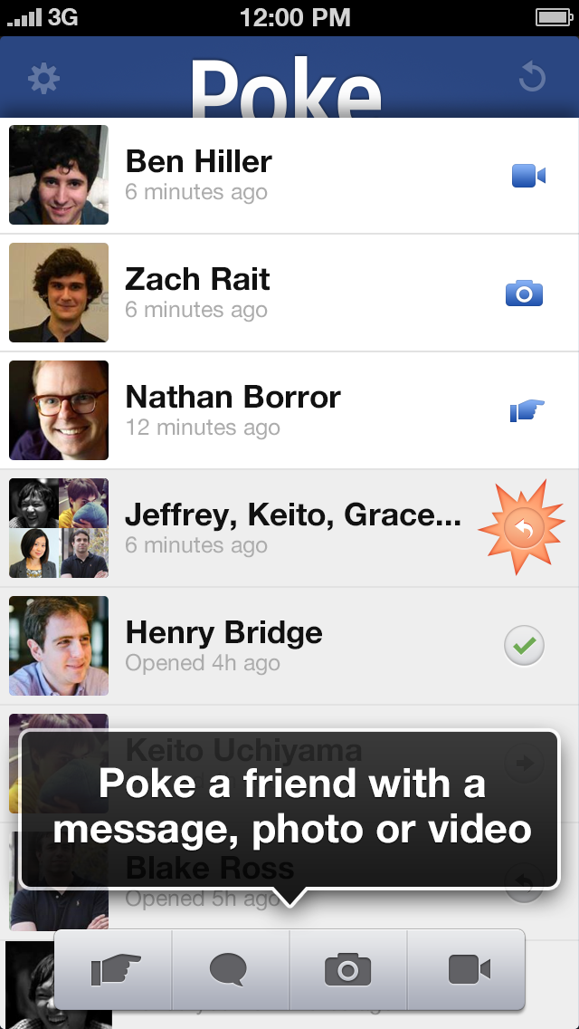Image resolution: width=579 pixels, height=1029 pixels.
Task: Open the settings gear icon
Action: [43, 79]
